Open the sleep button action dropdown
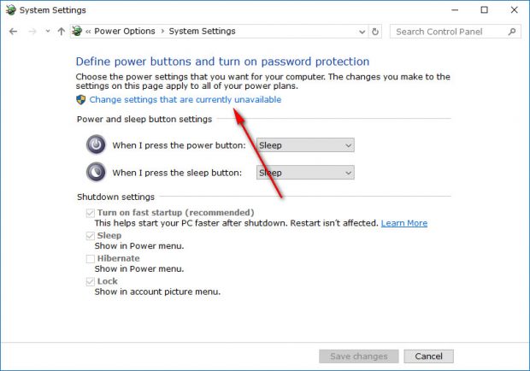This screenshot has width=530, height=371. (x=305, y=173)
